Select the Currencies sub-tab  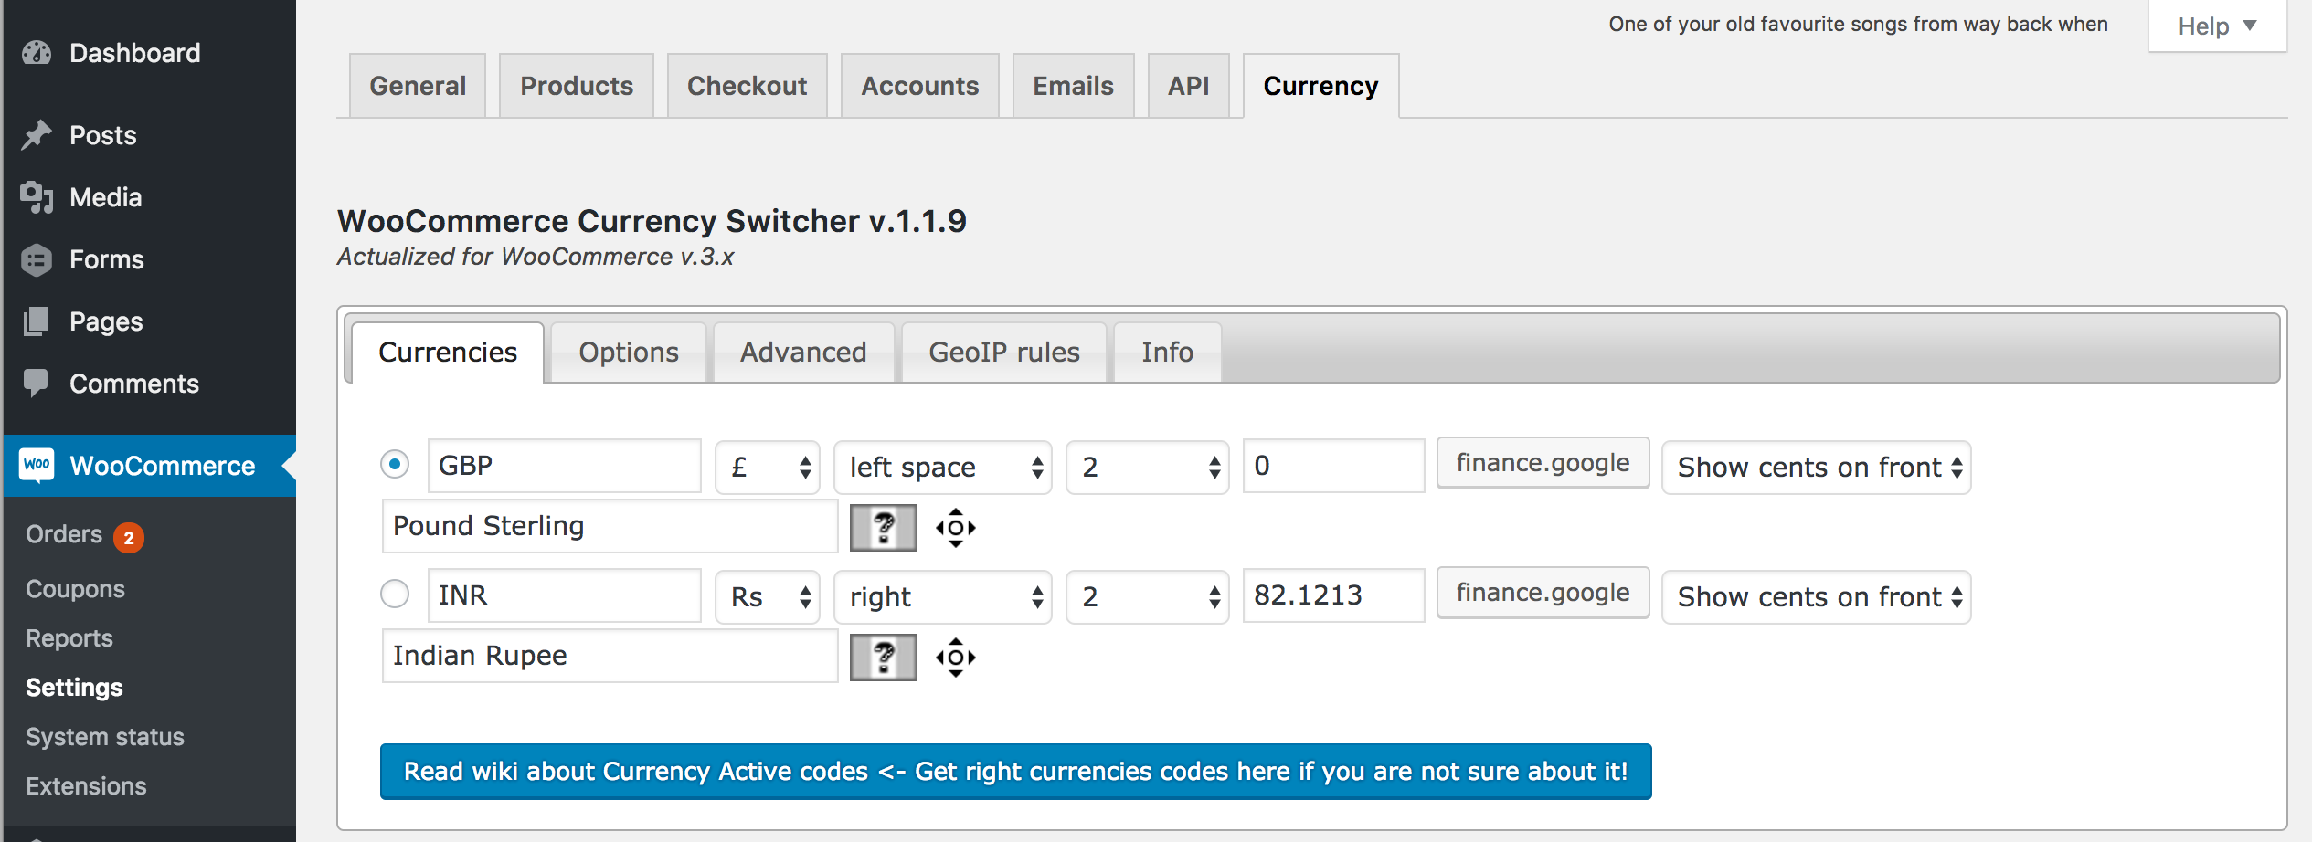[x=448, y=353]
